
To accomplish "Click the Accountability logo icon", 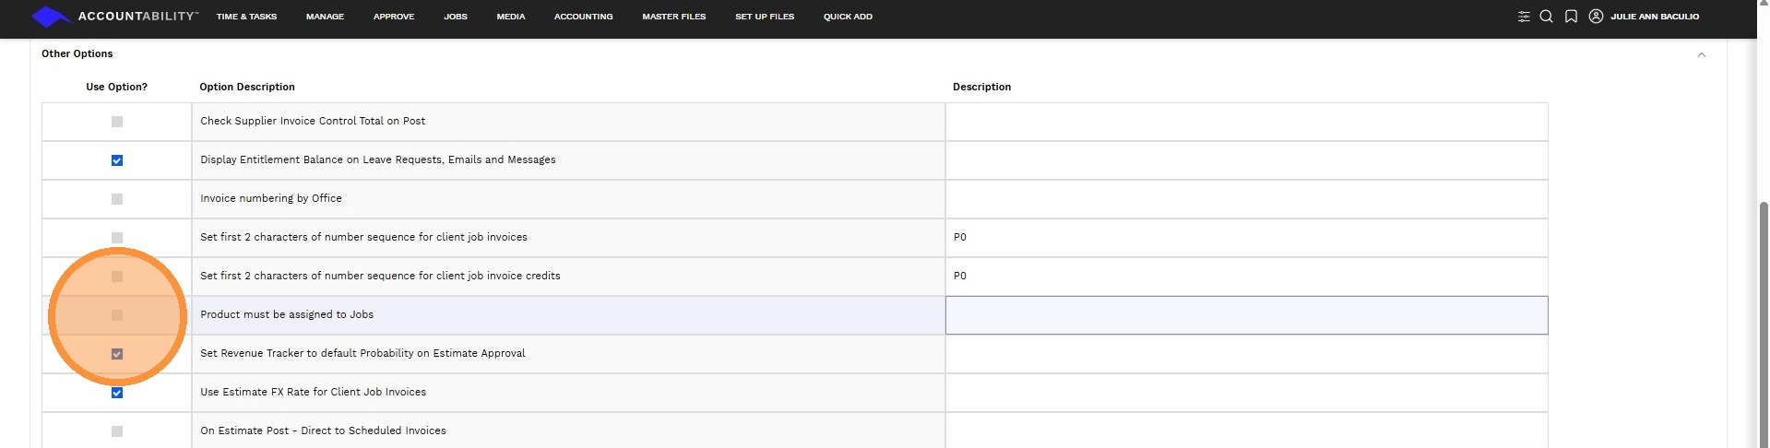I will coord(51,17).
